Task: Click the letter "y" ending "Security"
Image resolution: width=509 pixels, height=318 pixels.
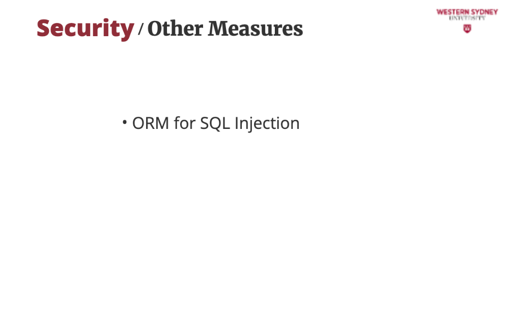Action: [x=128, y=31]
